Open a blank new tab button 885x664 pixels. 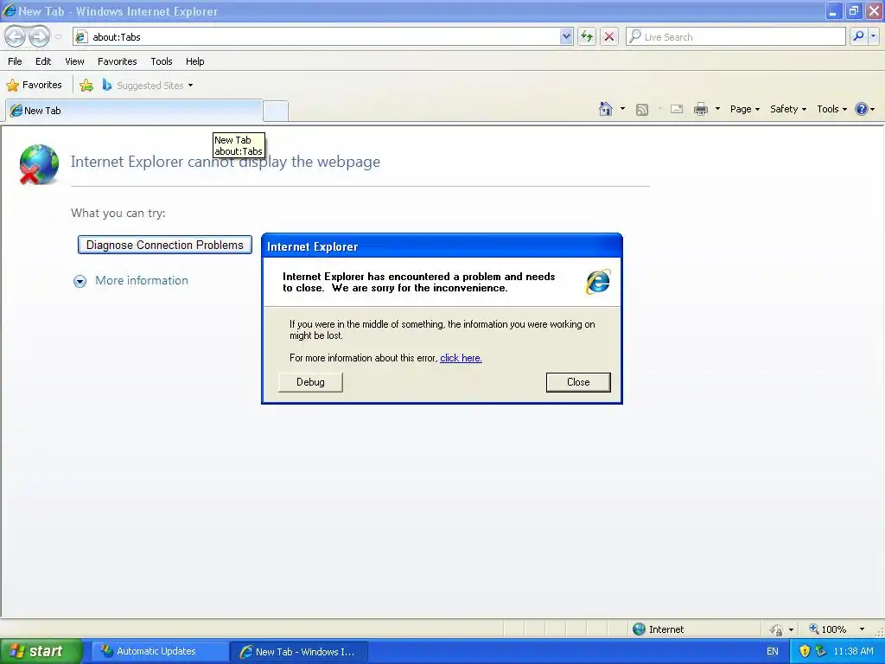276,112
